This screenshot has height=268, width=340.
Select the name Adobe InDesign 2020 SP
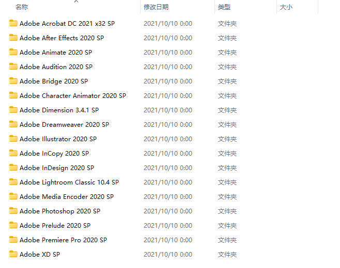coord(57,168)
